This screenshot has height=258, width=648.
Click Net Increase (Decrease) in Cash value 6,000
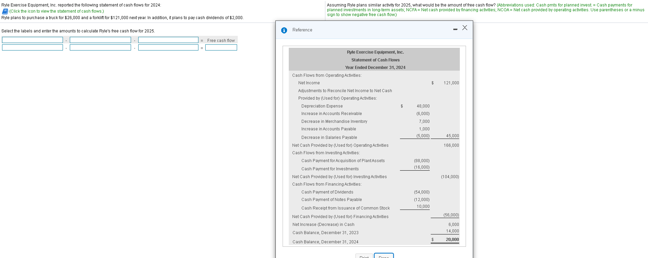(454, 225)
